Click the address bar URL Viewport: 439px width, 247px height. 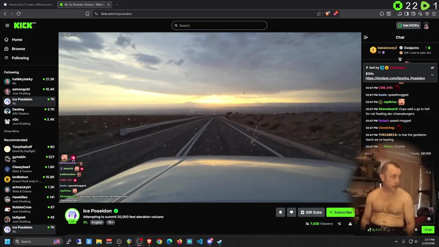pyautogui.click(x=117, y=14)
